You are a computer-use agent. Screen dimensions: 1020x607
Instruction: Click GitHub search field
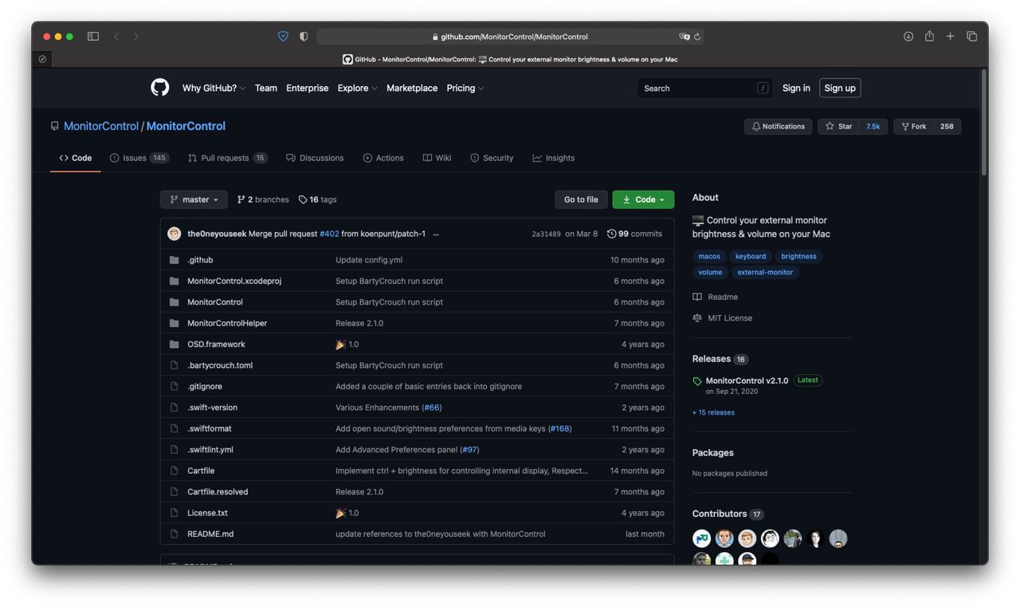[704, 88]
